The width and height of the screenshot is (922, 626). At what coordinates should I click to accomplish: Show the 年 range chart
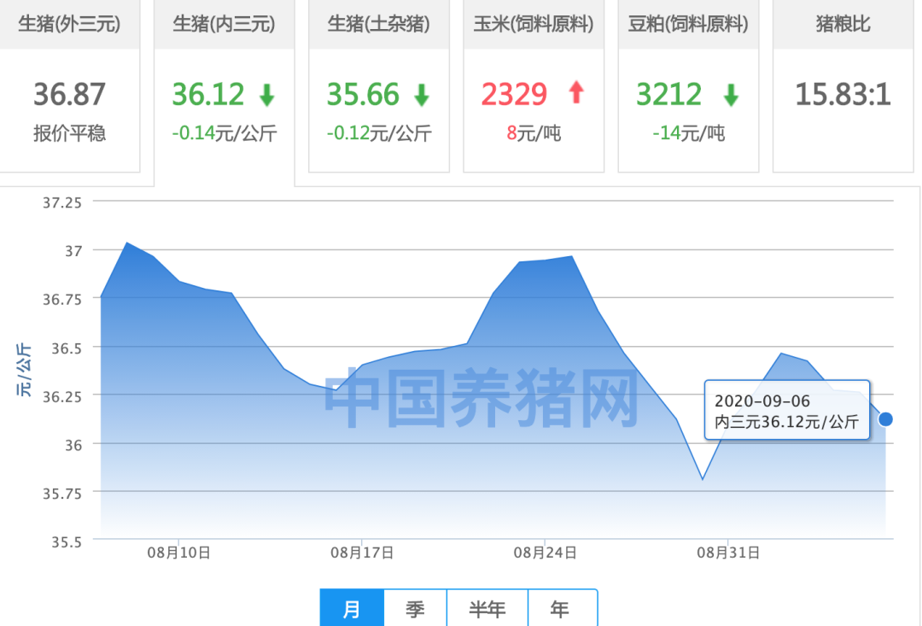[560, 609]
